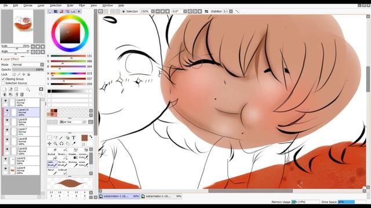Select the Zoom magnifier tool
Viewport: 371px width, 208px height.
click(56, 143)
